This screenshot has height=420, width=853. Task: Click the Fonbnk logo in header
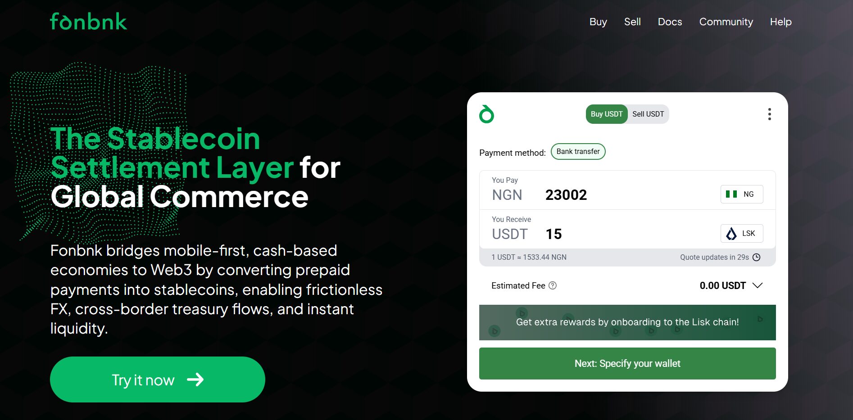88,22
